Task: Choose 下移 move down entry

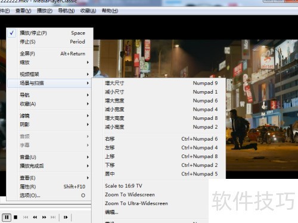Action: point(159,165)
